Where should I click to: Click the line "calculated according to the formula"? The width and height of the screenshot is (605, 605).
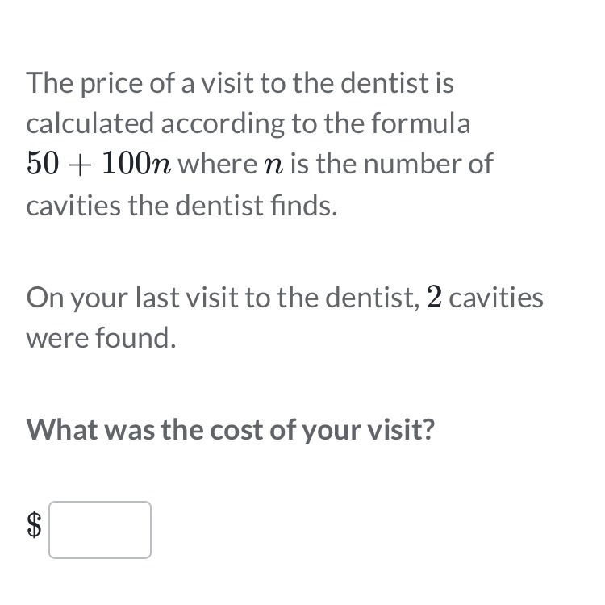click(248, 124)
